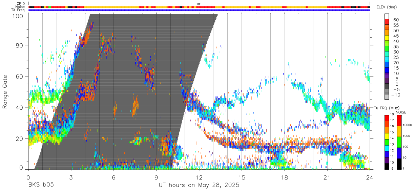Click the x-axis hour label '18'

click(285, 177)
